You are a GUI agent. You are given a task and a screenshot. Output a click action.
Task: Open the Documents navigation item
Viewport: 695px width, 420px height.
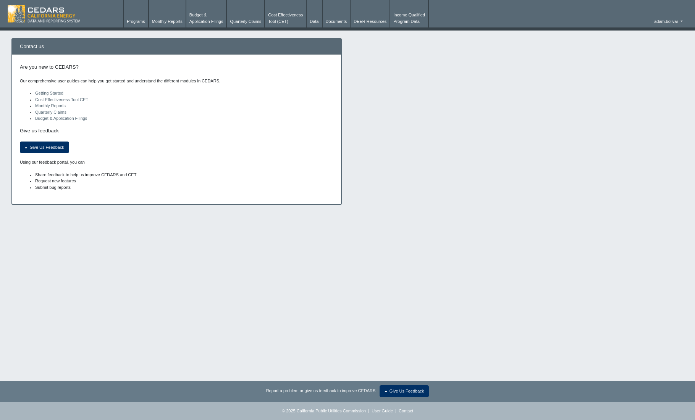(336, 21)
